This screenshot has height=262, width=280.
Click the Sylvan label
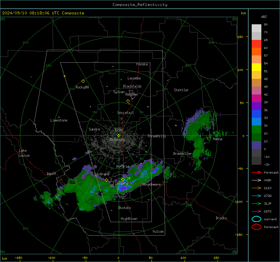(x=119, y=92)
